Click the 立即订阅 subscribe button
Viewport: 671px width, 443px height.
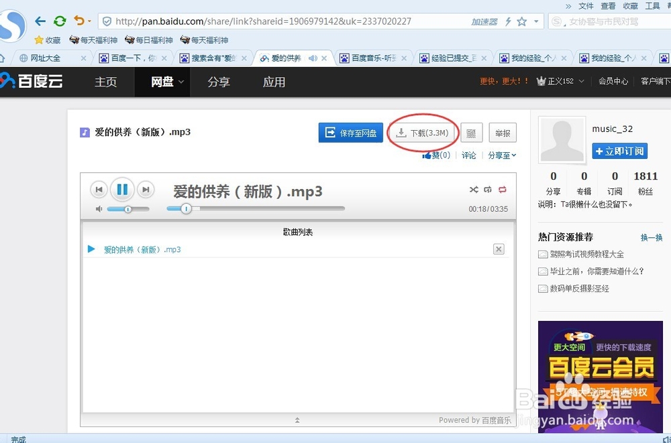(619, 151)
